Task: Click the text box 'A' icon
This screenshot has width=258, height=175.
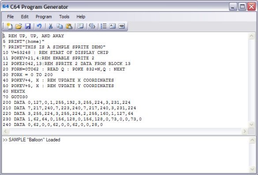Action: 112,26
